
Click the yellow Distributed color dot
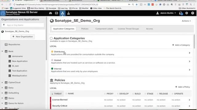coord(52,52)
